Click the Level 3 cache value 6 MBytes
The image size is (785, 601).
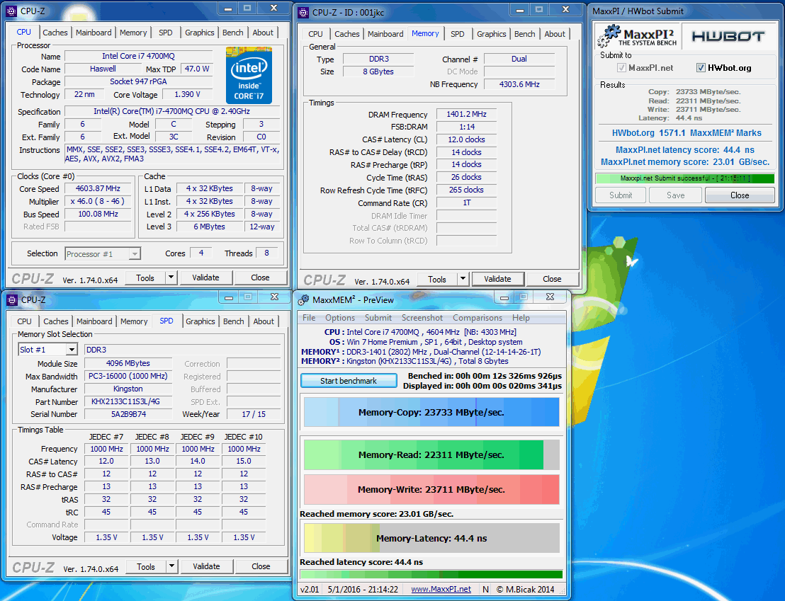tap(209, 227)
